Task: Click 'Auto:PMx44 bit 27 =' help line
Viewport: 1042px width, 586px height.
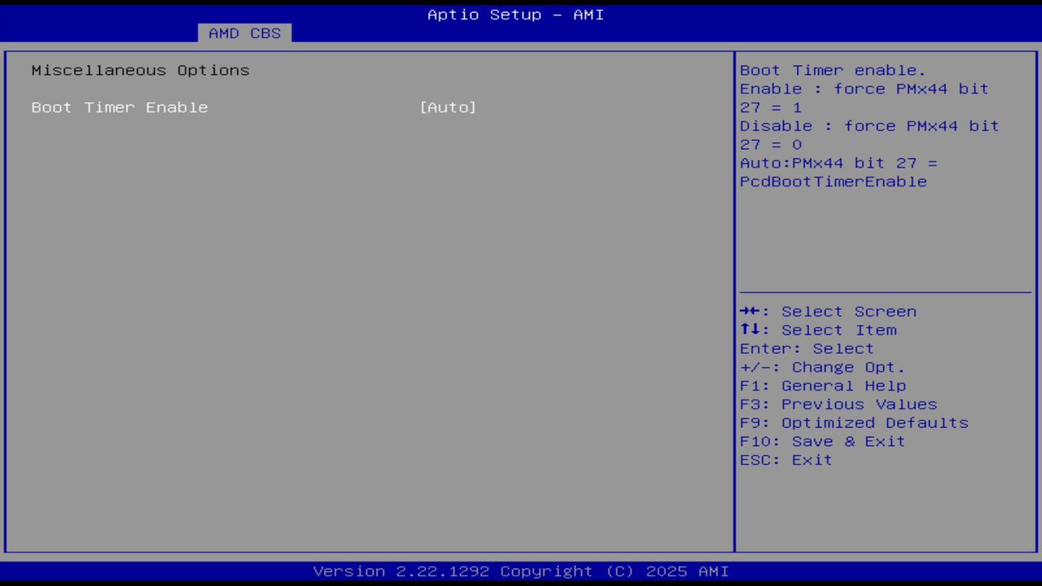Action: click(x=838, y=163)
